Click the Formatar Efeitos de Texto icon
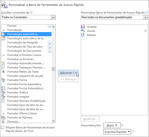The width and height of the screenshot is (149, 137). (3, 72)
